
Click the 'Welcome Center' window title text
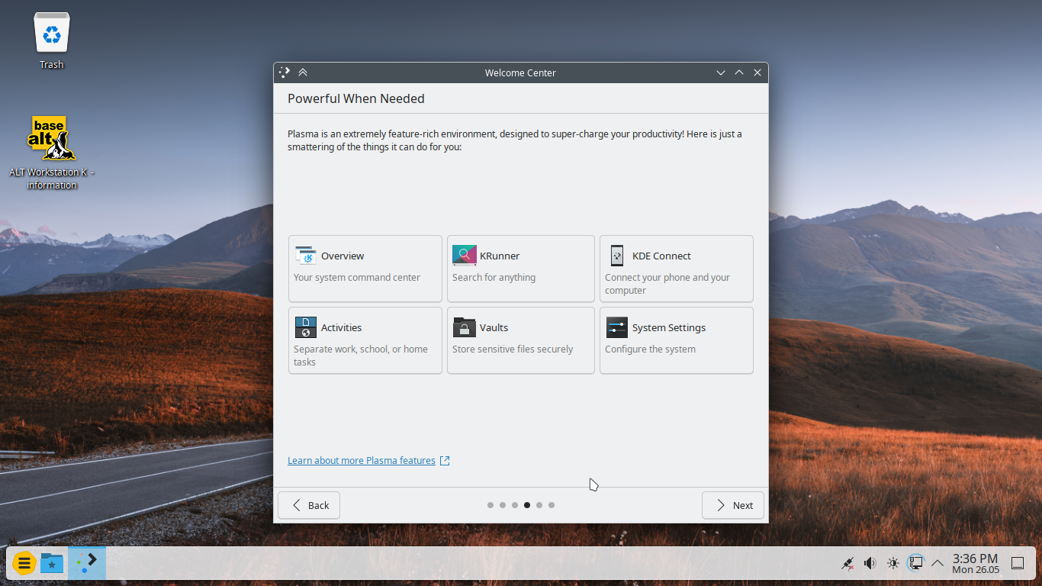point(520,72)
